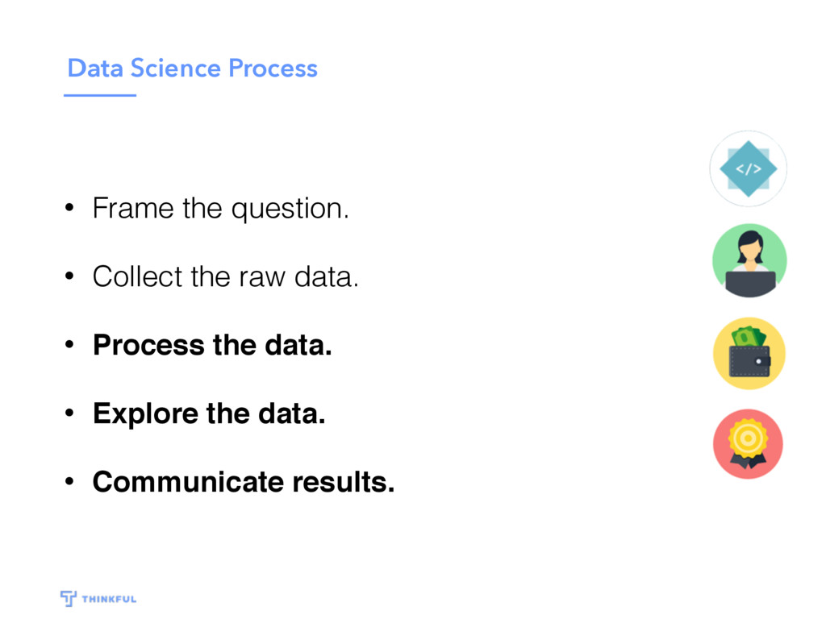Click the word 'Process' in the title

273,69
